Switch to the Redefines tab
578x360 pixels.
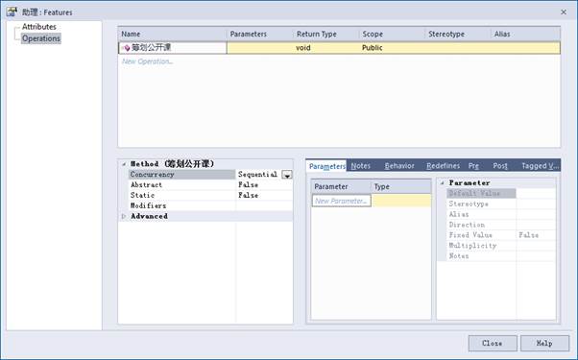443,166
